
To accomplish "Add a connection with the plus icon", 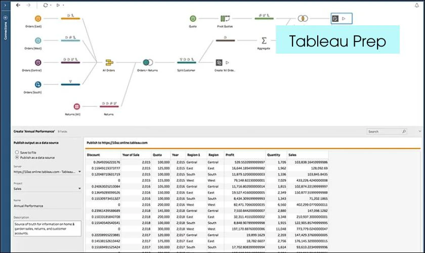I will (x=6, y=18).
